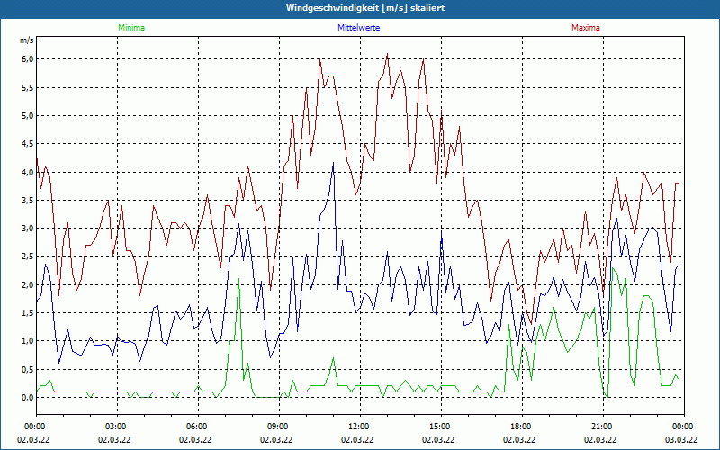The width and height of the screenshot is (720, 450).
Task: Click the 6,0 y-axis value
Action: [28, 59]
